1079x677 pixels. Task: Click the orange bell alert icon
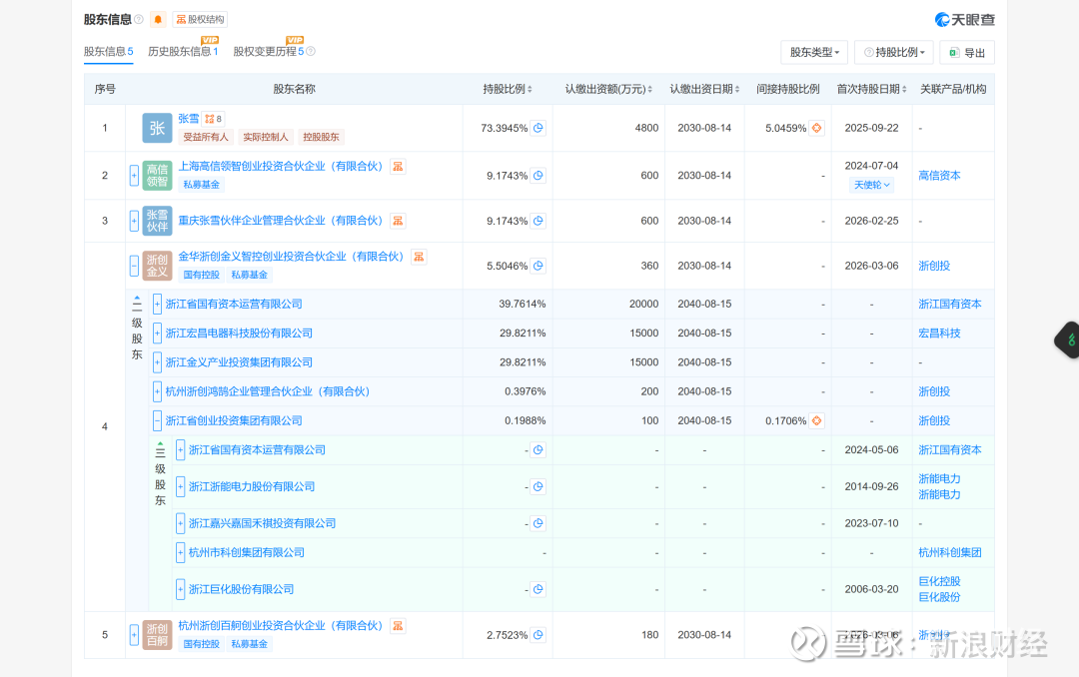pos(158,19)
